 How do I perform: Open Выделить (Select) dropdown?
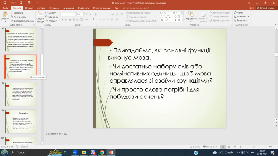[241, 21]
